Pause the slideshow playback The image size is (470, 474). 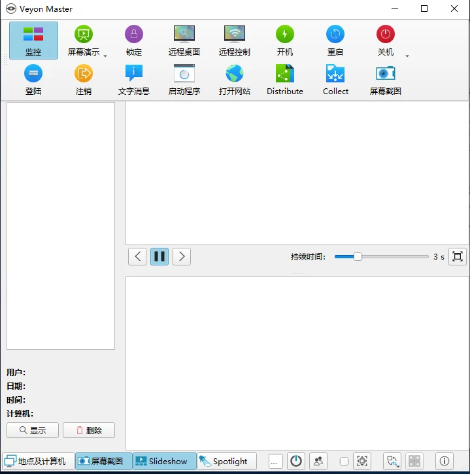159,257
